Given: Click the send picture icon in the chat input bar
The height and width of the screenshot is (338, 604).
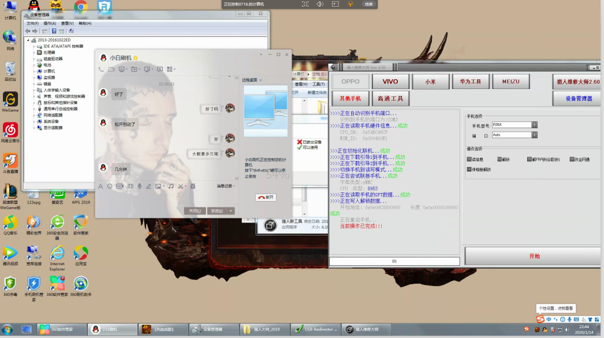Looking at the screenshot, I should click(158, 187).
